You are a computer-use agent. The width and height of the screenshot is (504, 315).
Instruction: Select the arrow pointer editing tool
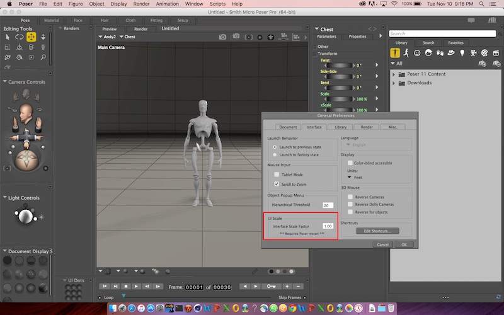tap(8, 37)
